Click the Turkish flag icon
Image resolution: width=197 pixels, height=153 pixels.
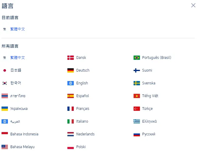click(x=137, y=109)
